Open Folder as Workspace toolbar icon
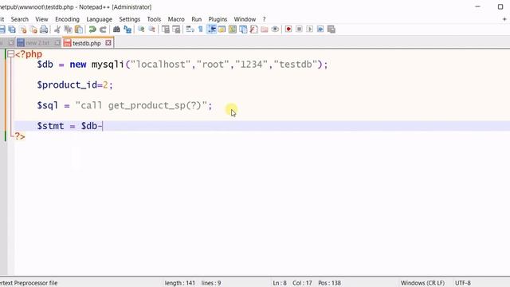Viewport: 510px width, 287px height. (x=265, y=29)
